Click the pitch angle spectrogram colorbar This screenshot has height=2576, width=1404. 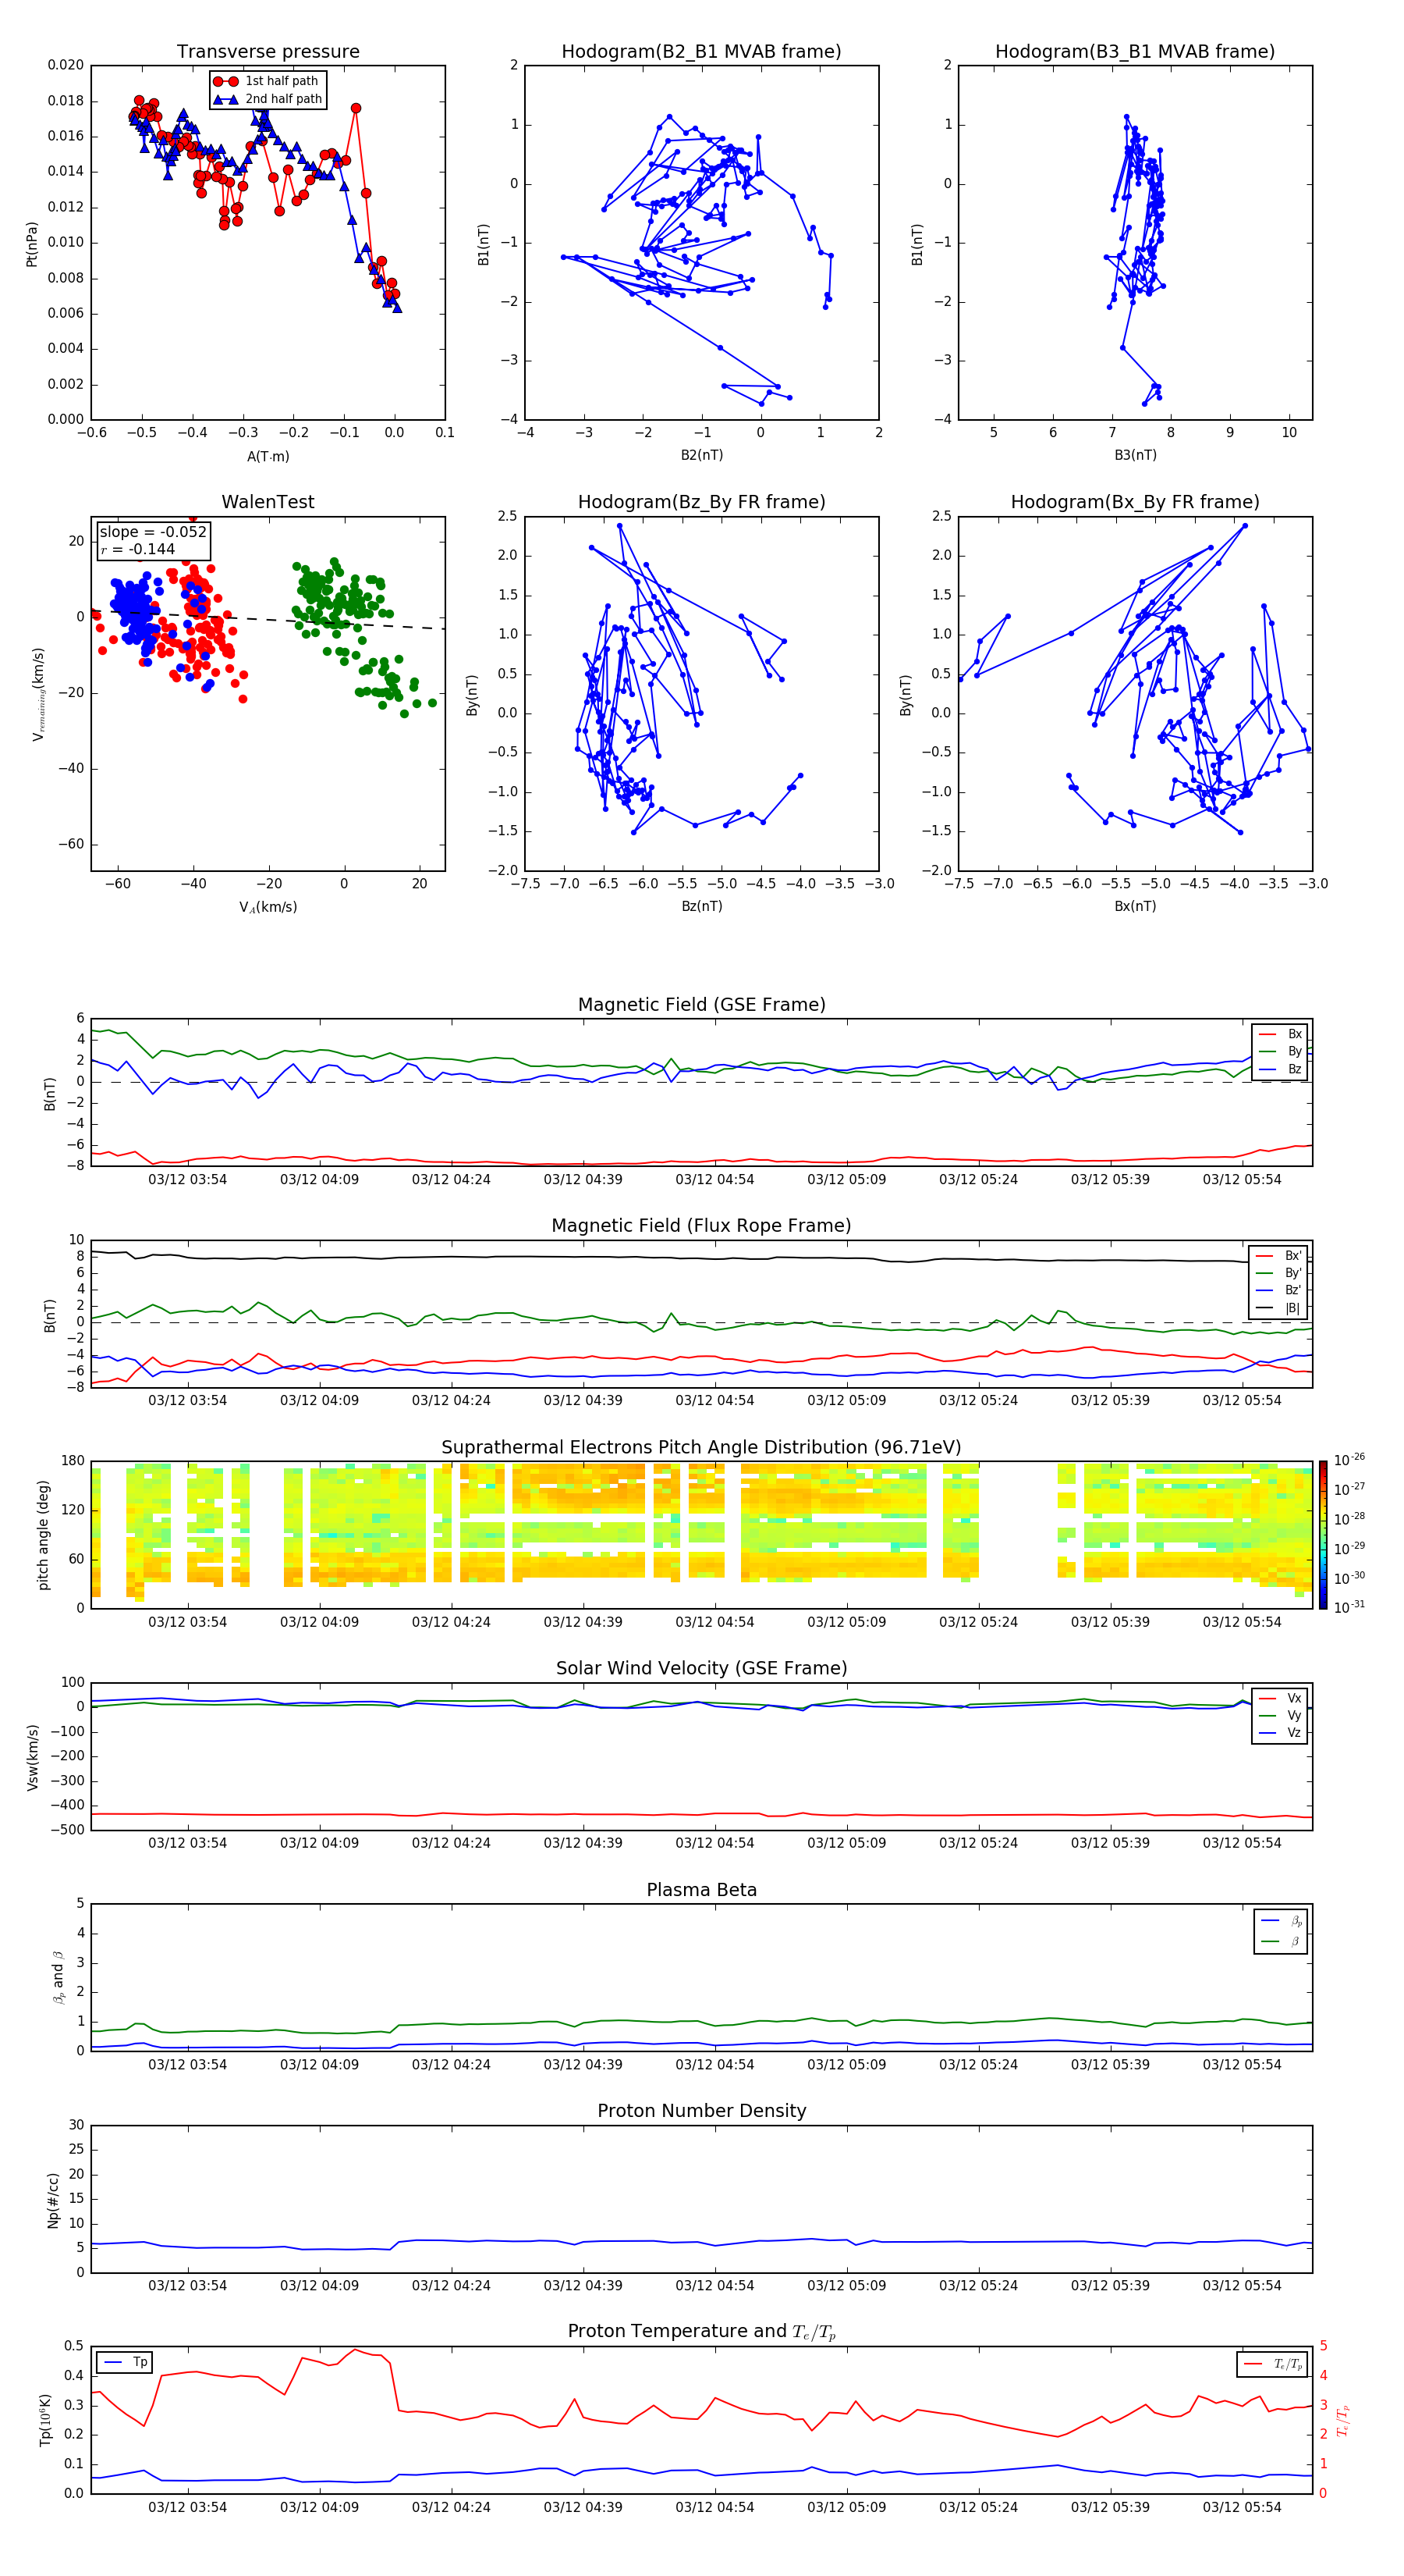[1323, 1535]
